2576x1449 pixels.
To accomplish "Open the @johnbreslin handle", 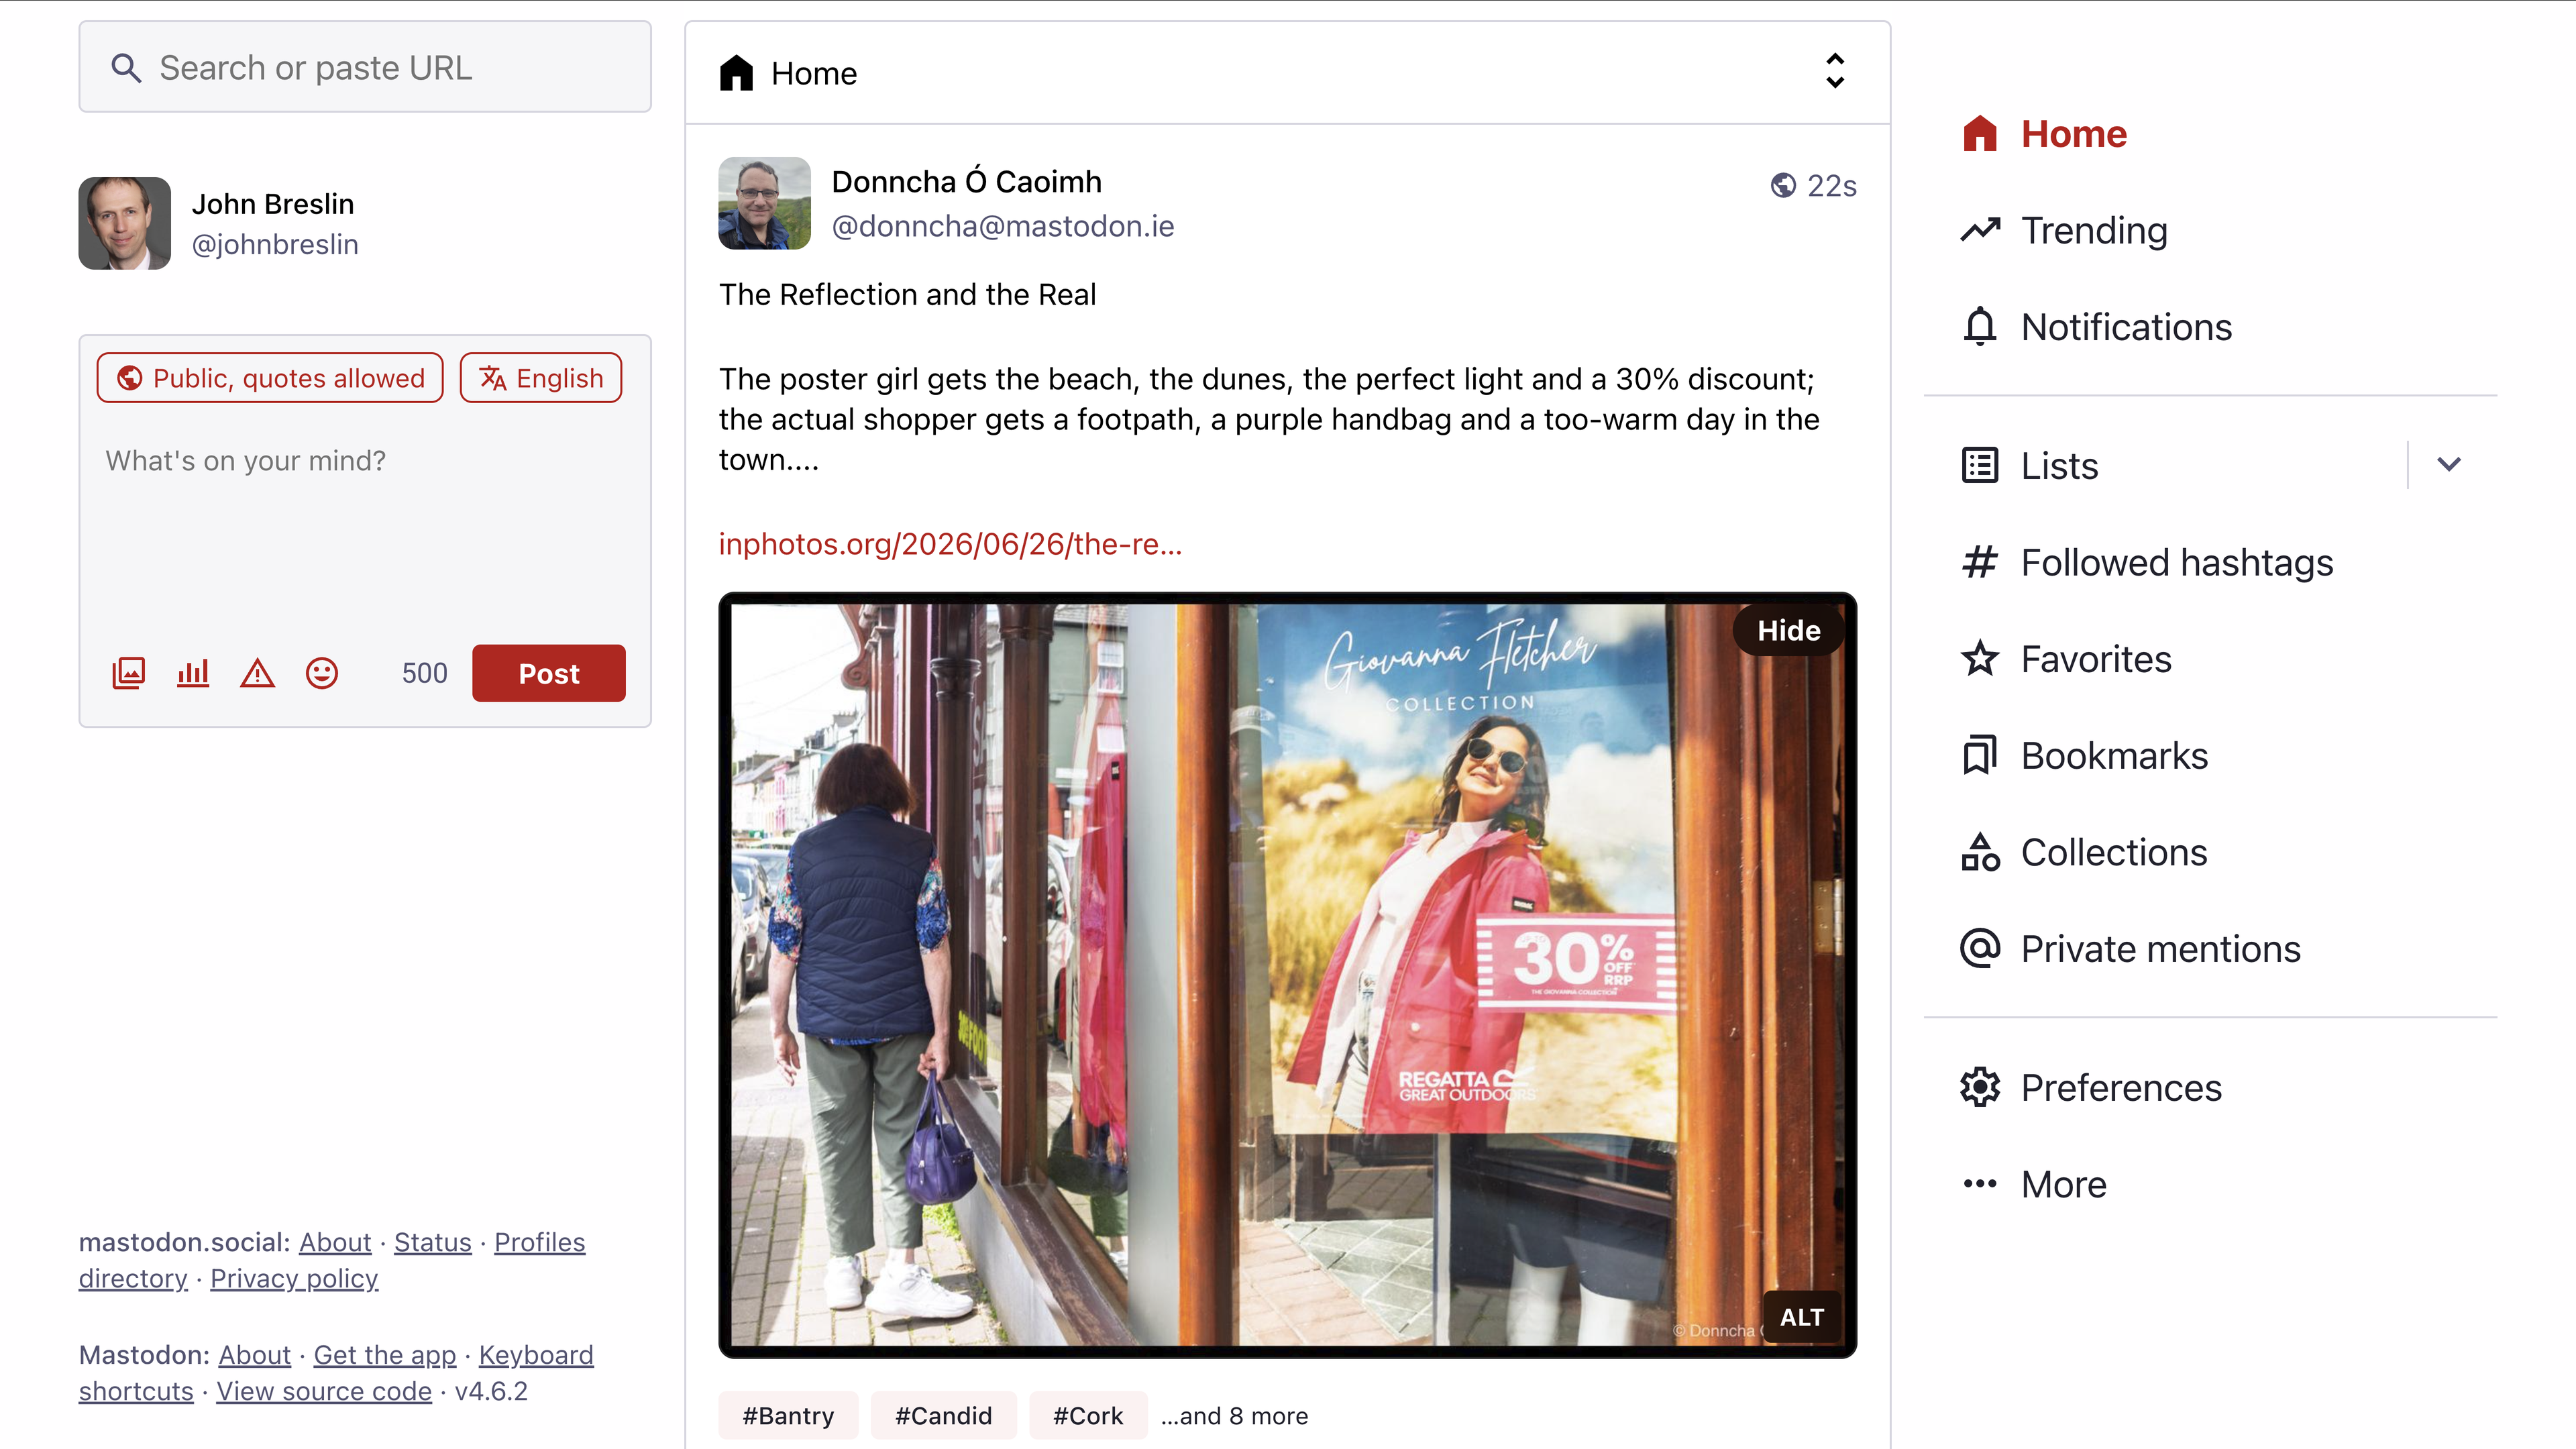I will click(x=274, y=245).
